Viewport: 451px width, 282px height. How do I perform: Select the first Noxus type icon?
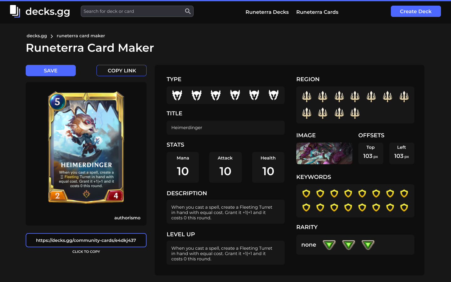click(177, 95)
